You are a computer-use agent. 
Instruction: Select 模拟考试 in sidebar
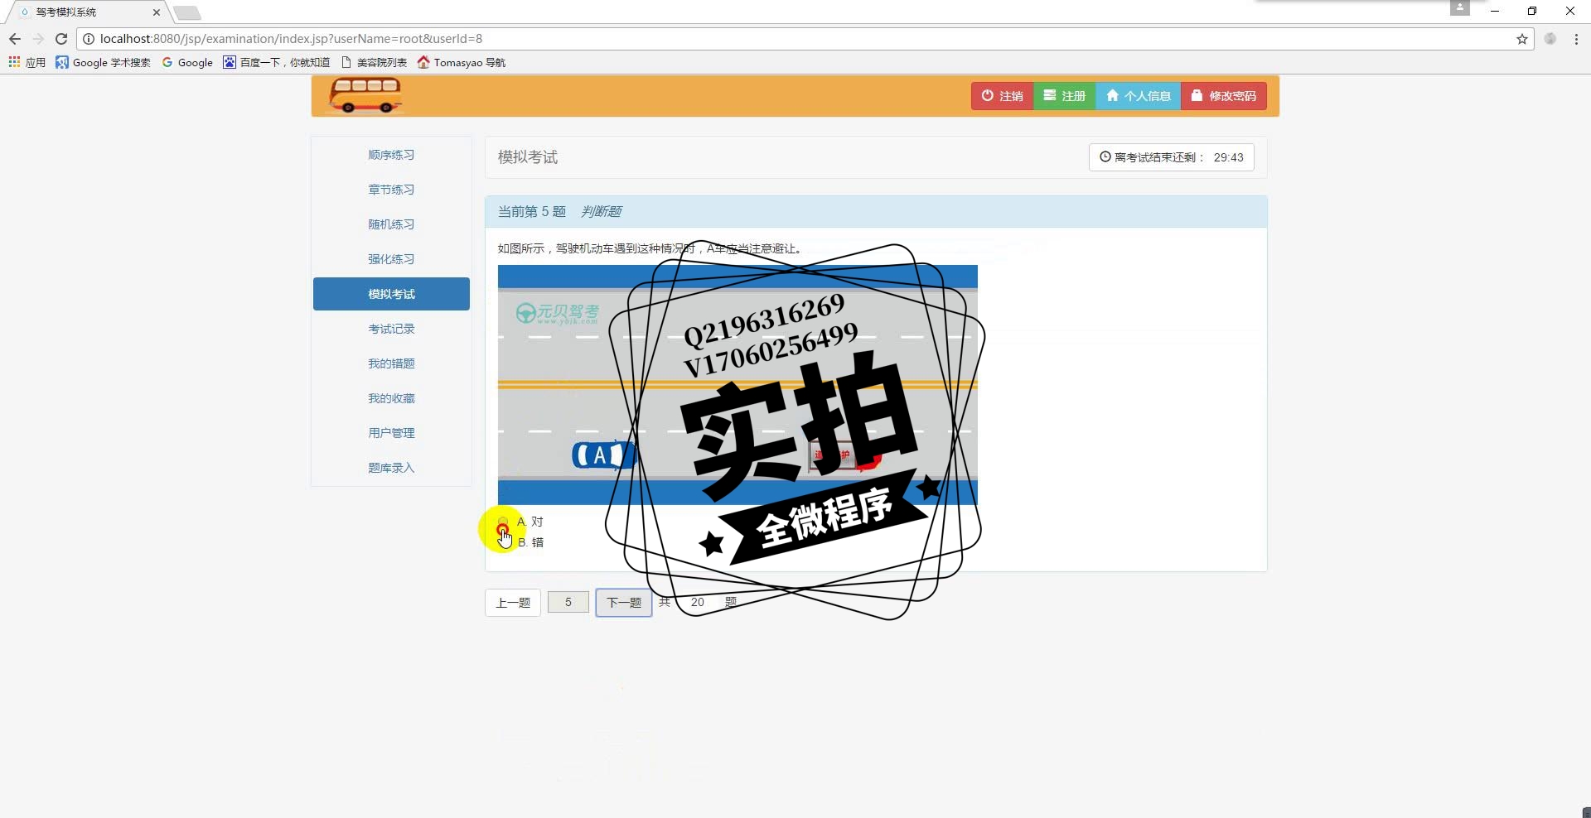(x=391, y=294)
